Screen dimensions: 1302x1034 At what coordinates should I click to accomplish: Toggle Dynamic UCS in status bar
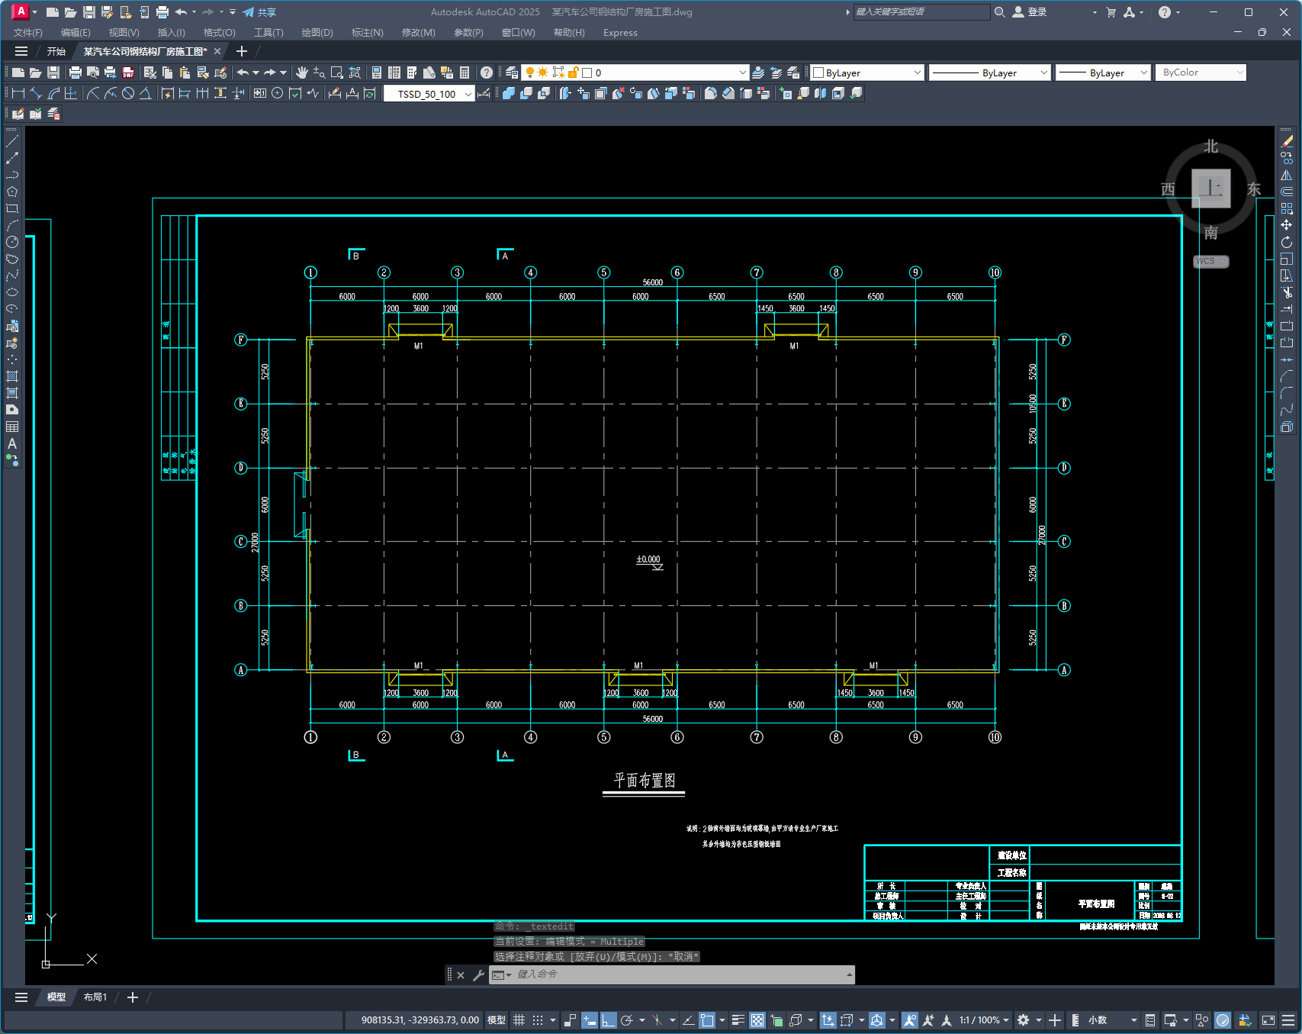point(828,1020)
